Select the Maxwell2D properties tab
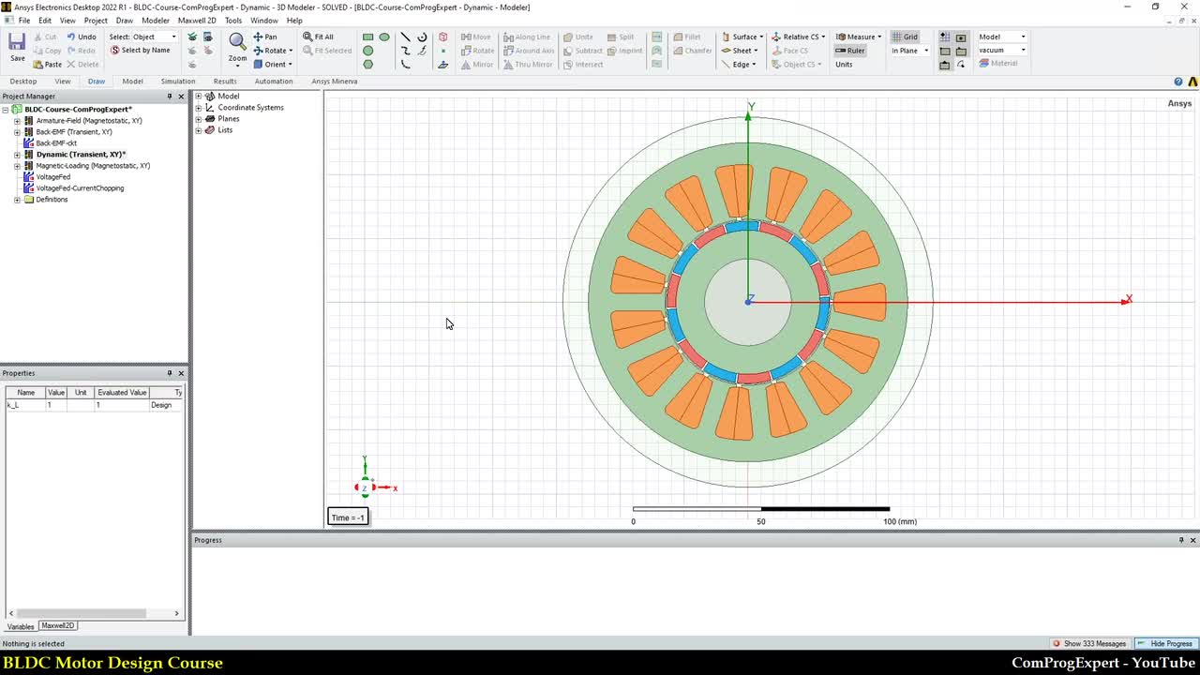 pos(58,626)
